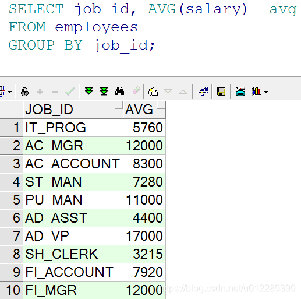The width and height of the screenshot is (301, 299).
Task: Click the AVG column header
Action: click(144, 110)
